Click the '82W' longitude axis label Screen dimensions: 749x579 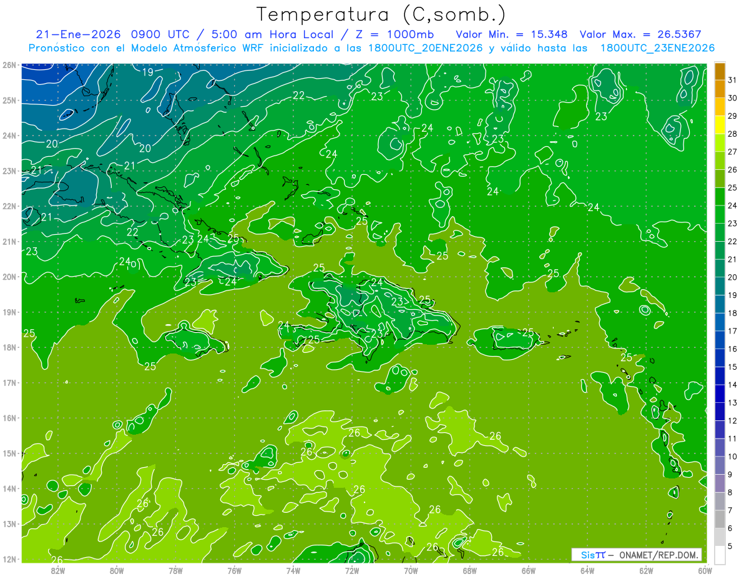tap(58, 570)
